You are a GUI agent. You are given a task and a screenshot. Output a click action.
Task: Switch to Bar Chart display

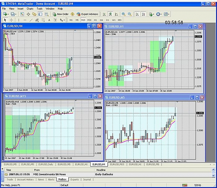pyautogui.click(x=104, y=14)
